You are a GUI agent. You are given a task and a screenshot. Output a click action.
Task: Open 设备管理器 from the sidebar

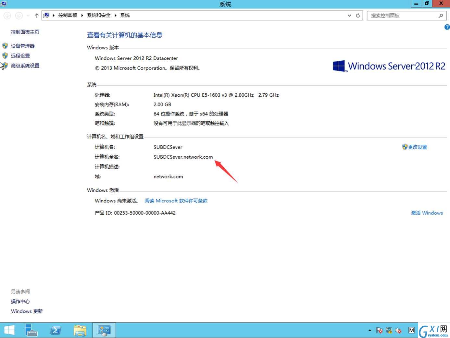tap(23, 46)
